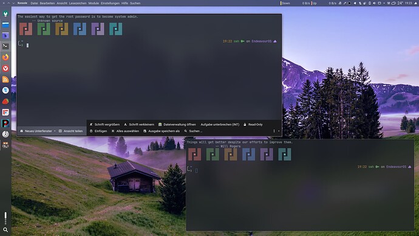Open the Hilfe menu

(125, 3)
